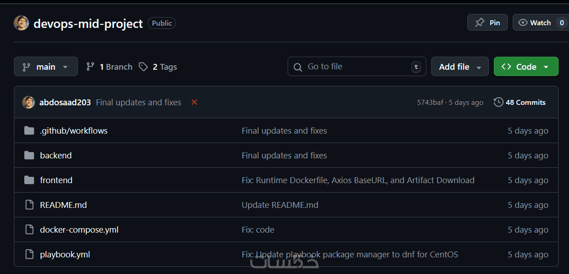Click the branch icon beside 1 Branch
This screenshot has width=569, height=274.
click(90, 67)
